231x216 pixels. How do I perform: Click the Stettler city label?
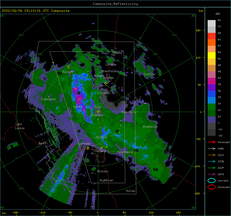(150, 74)
